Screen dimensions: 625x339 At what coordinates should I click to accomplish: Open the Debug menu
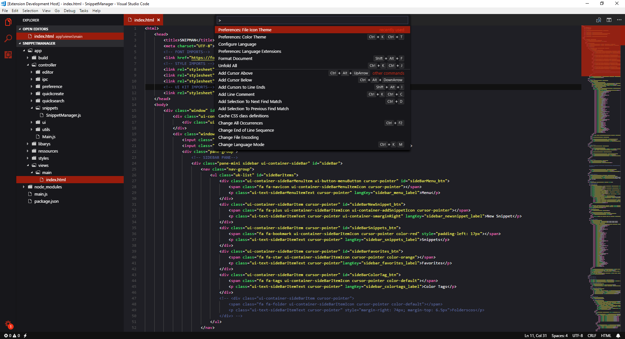[x=69, y=11]
